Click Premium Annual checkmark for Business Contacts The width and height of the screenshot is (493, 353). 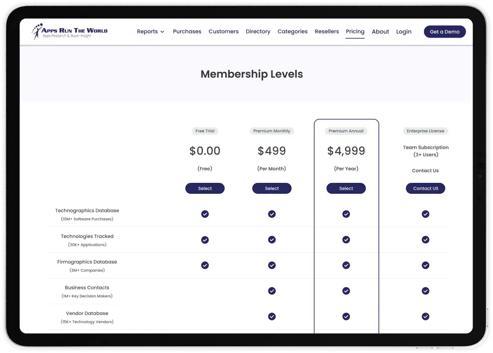[x=346, y=291]
